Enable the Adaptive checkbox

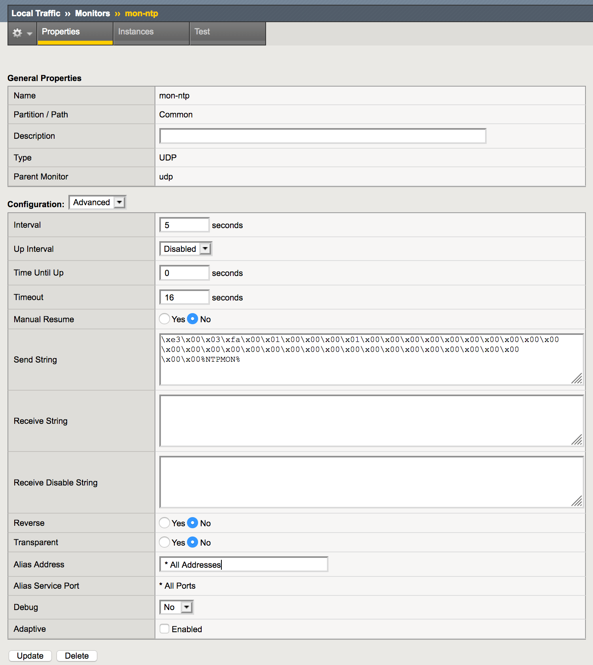[164, 629]
